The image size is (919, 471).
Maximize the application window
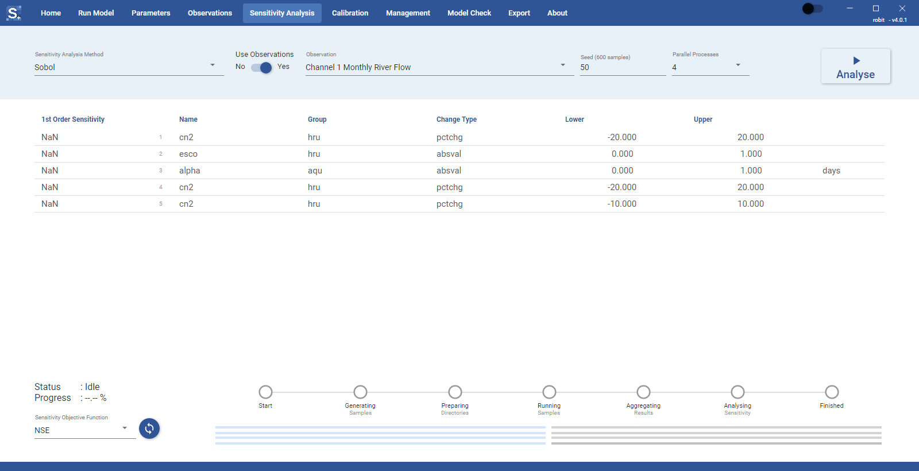tap(876, 8)
